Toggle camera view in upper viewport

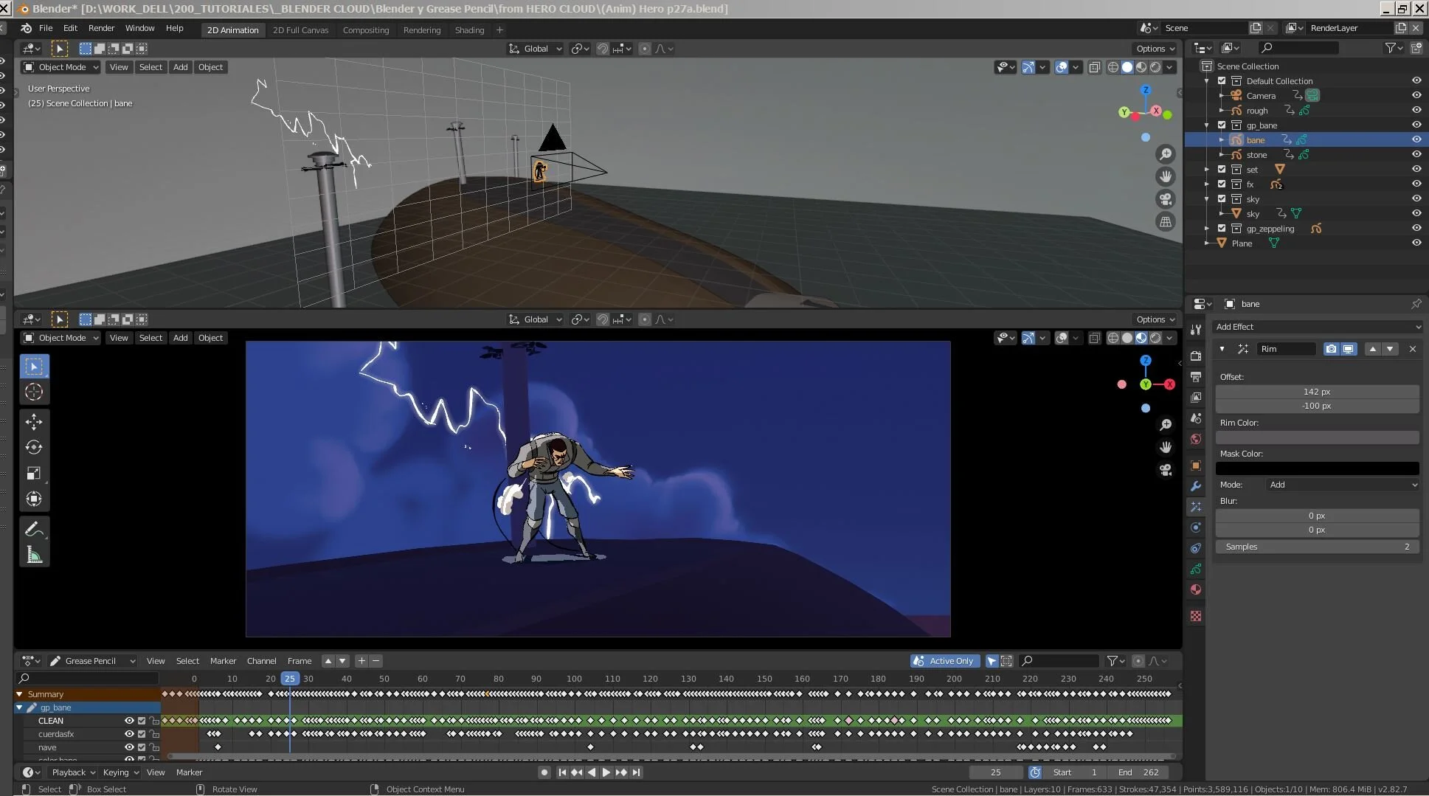[1166, 199]
